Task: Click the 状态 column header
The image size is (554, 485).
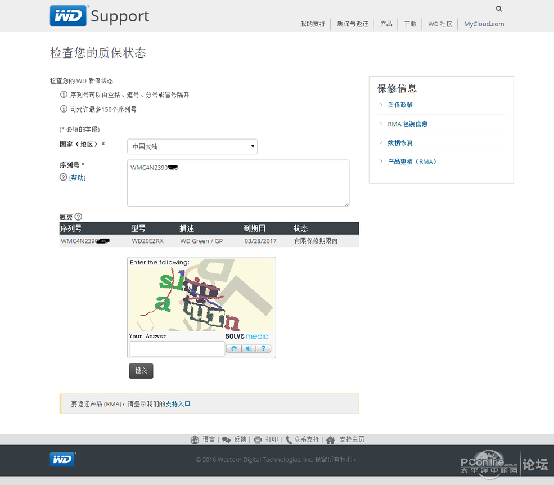Action: [x=300, y=228]
